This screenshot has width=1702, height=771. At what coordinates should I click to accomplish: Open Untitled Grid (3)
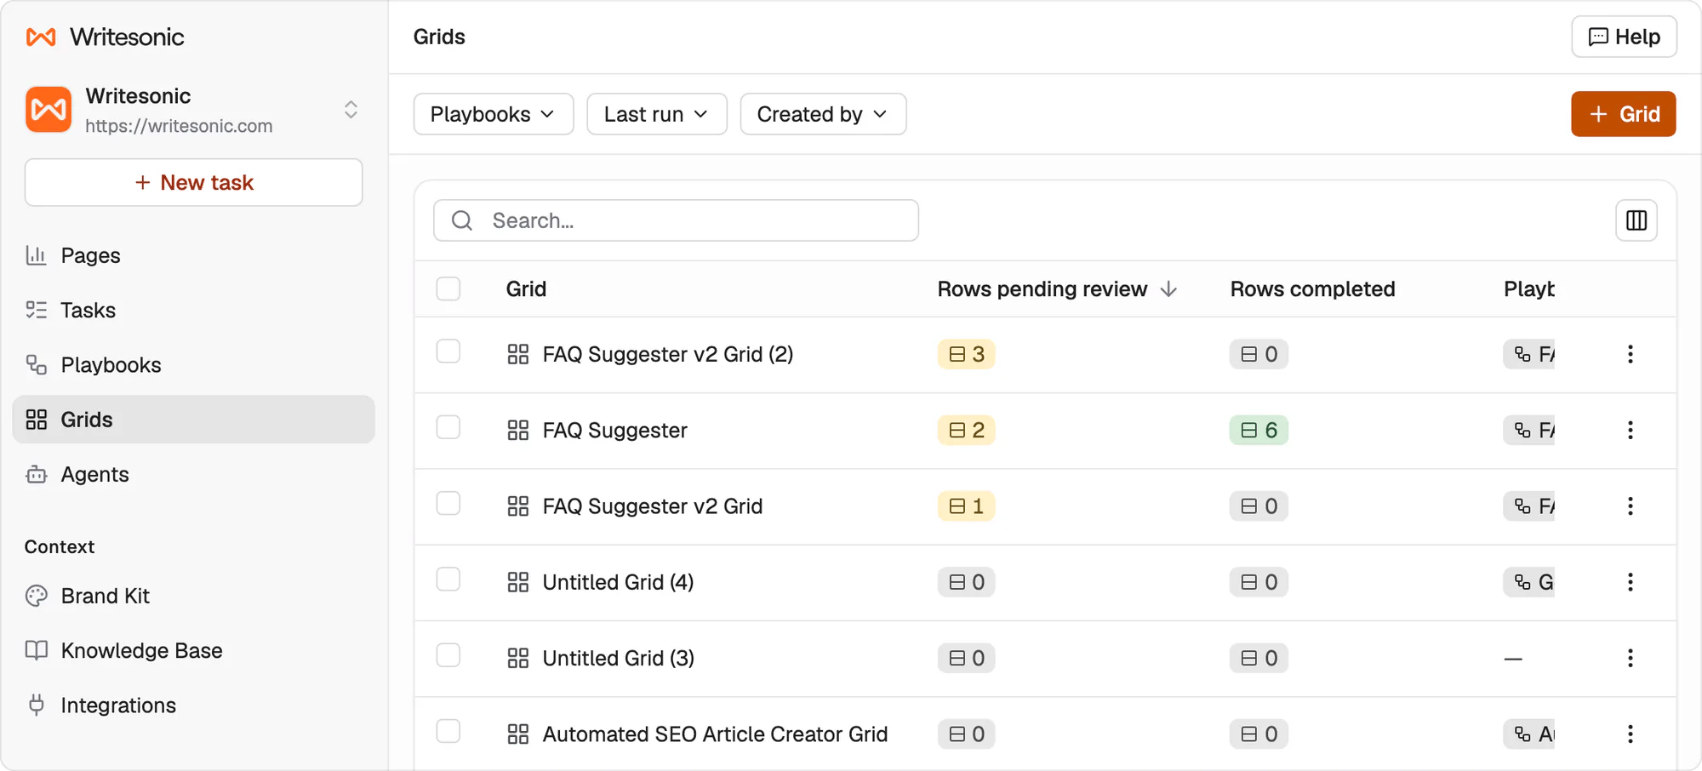click(x=618, y=659)
